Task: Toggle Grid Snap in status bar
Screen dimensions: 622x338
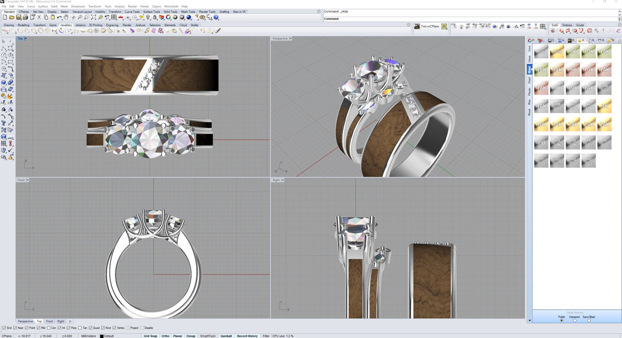Action: tap(150, 336)
